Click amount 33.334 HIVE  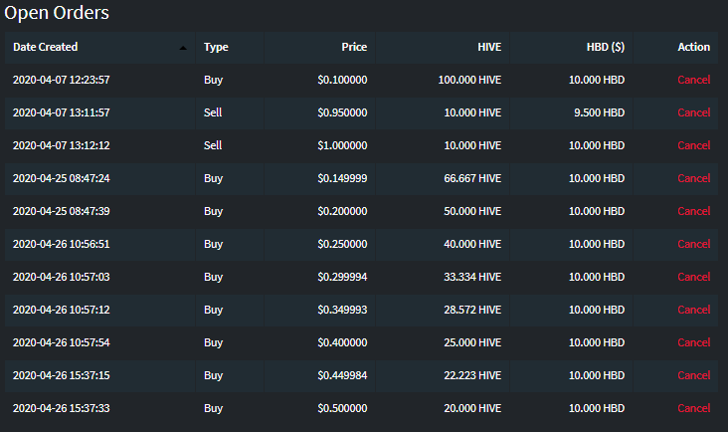472,277
